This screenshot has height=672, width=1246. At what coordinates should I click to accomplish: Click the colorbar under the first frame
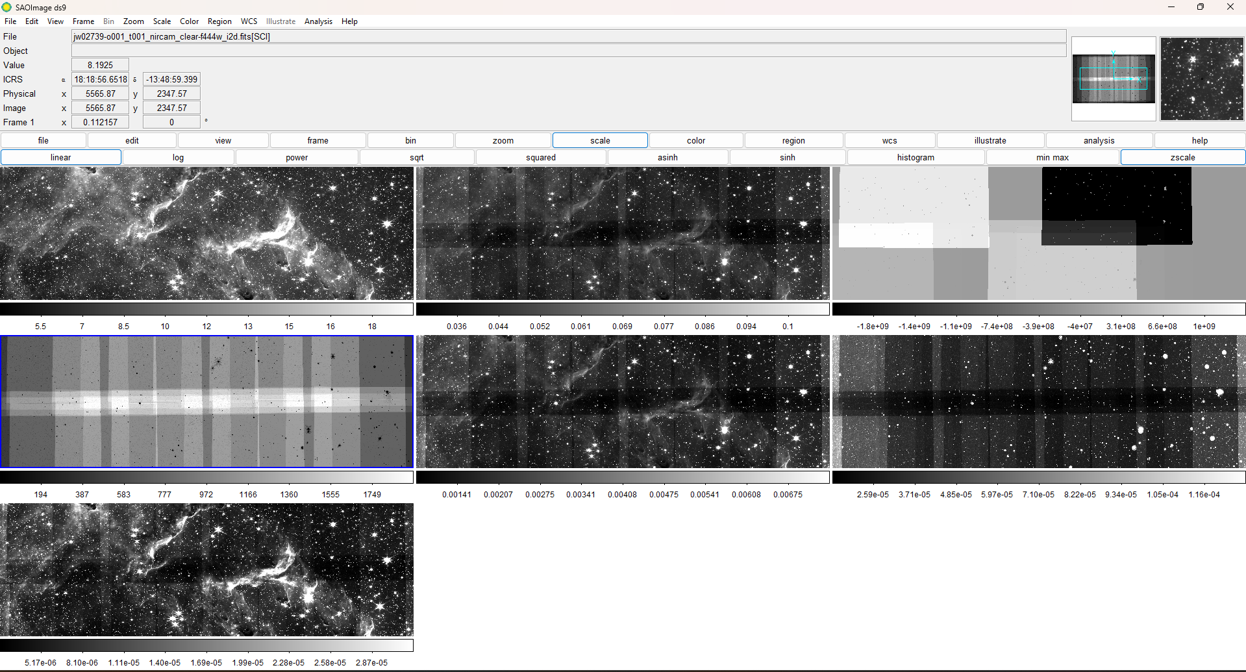(x=206, y=309)
